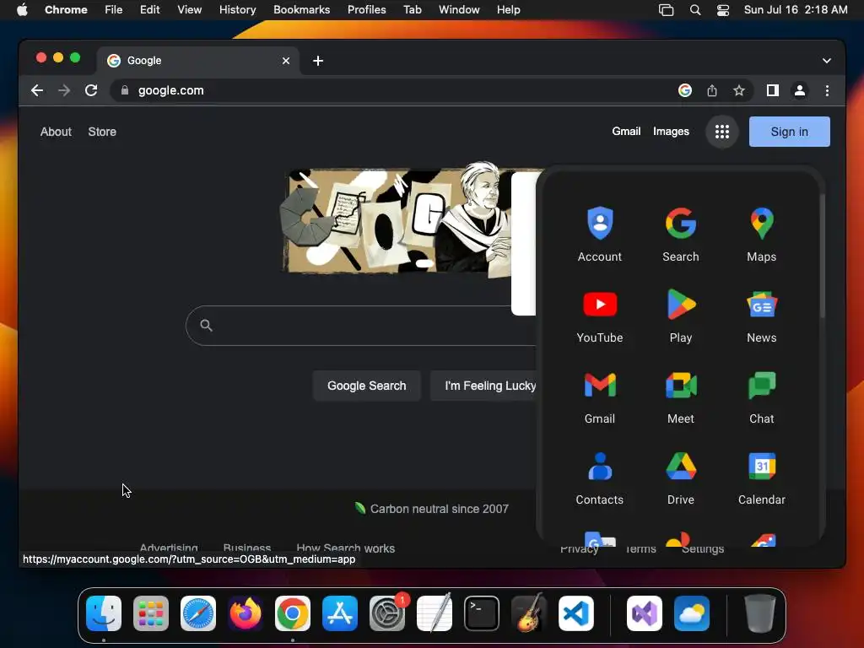Open the Window menu

tap(459, 10)
